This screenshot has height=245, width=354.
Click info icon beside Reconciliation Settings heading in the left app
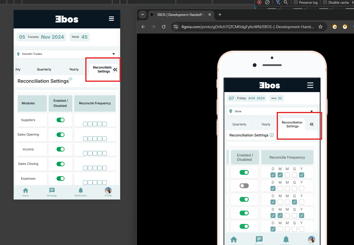[70, 79]
